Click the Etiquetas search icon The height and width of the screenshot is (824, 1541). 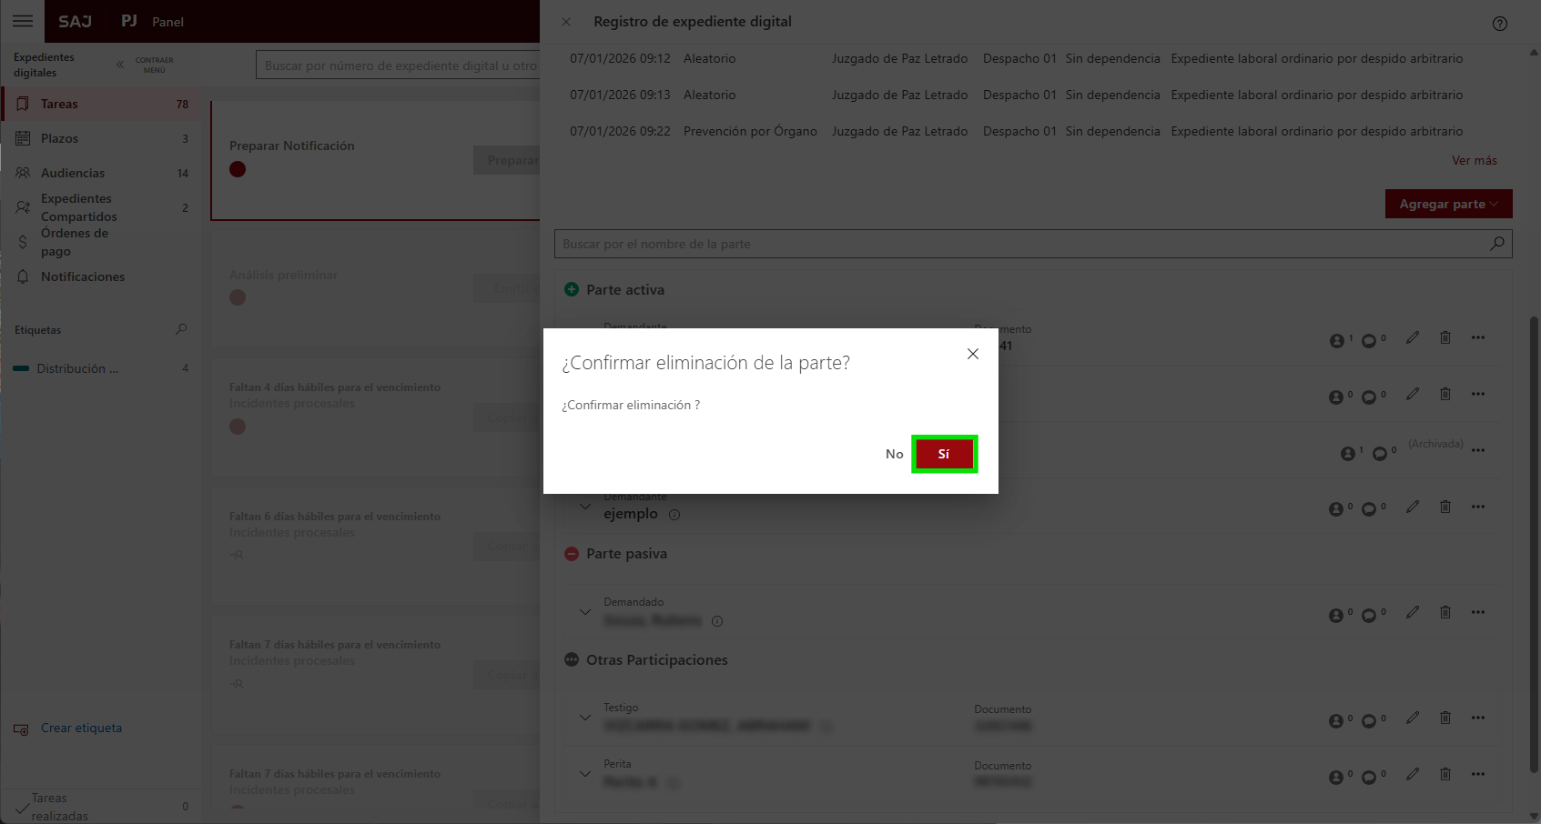point(181,329)
